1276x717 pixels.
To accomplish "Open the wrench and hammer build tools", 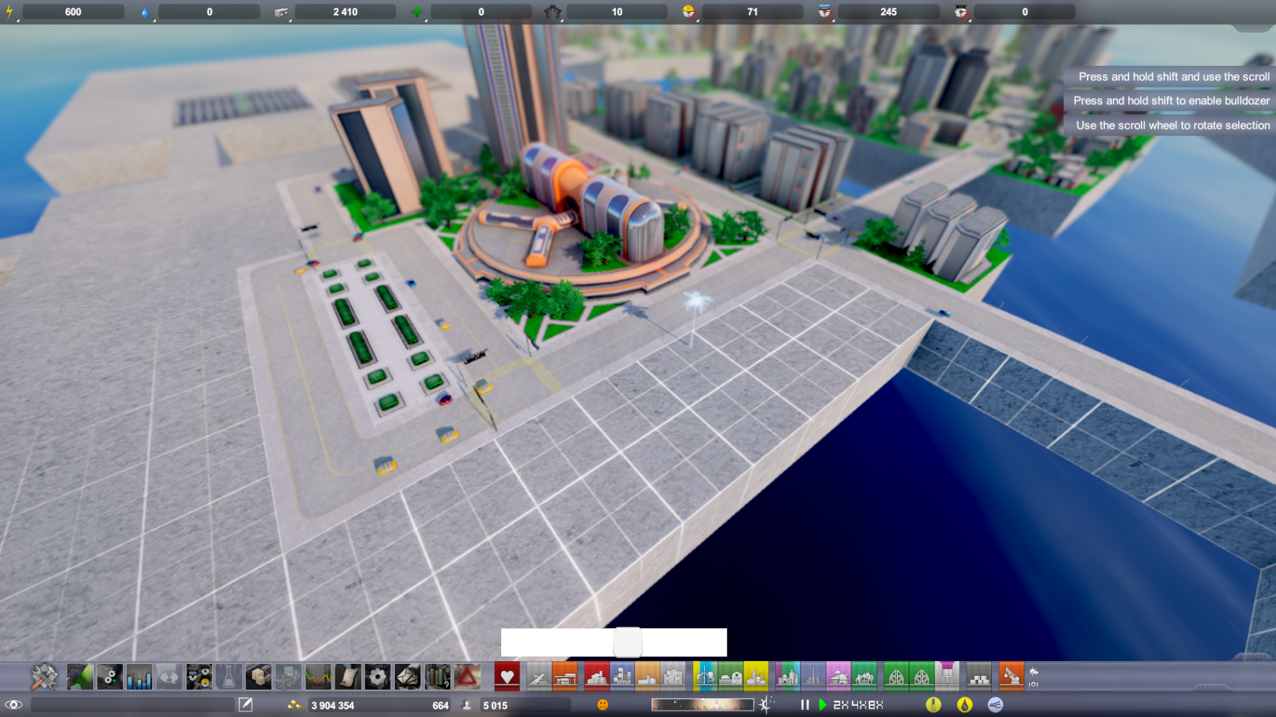I will click(44, 677).
